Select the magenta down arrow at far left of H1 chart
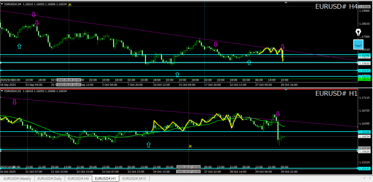The image size is (373, 182). tap(15, 102)
